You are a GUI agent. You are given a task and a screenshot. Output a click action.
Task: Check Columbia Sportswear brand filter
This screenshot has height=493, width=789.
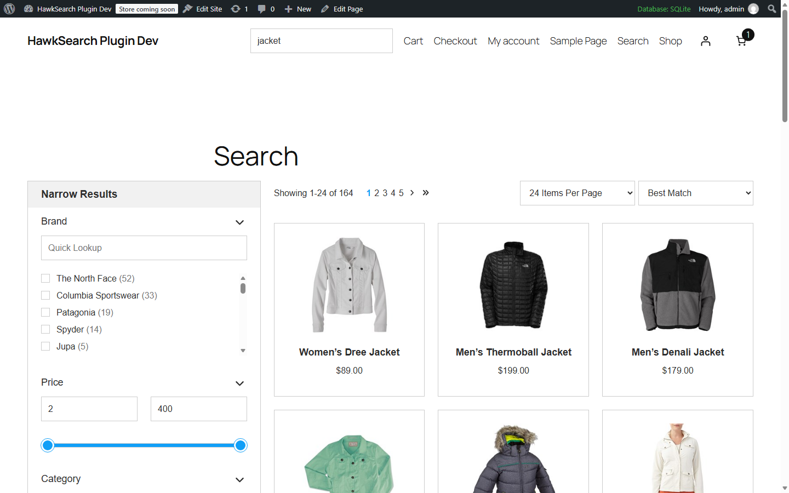pos(45,295)
